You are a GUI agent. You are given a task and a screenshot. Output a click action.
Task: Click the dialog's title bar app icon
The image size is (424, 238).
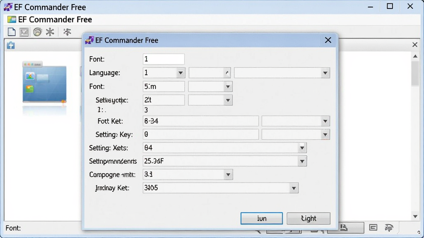click(x=89, y=40)
